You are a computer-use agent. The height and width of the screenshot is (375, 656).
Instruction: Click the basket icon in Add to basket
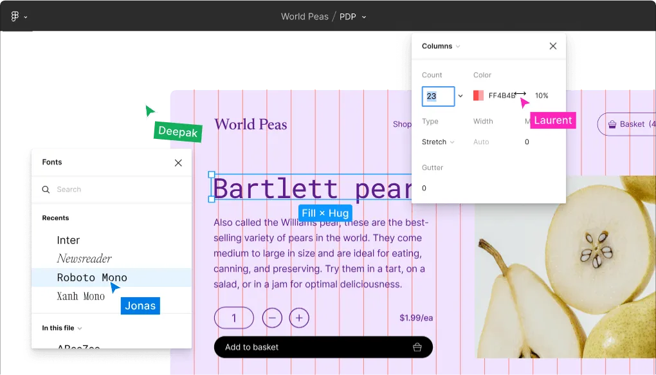[417, 347]
